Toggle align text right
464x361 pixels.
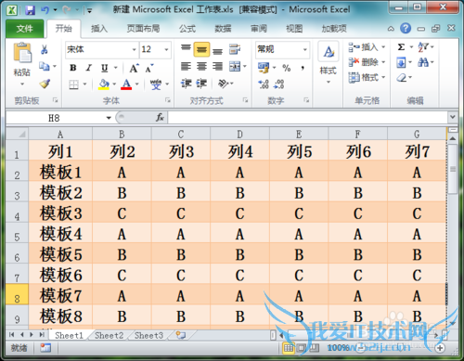pyautogui.click(x=217, y=66)
